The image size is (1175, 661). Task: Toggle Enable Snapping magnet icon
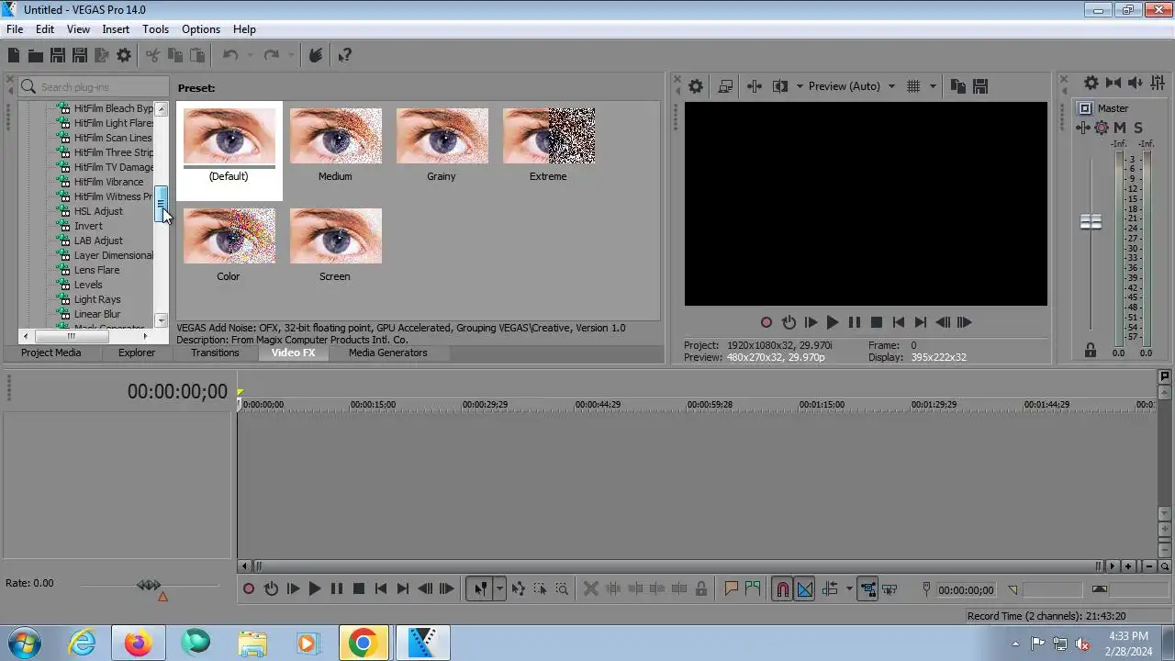[782, 589]
